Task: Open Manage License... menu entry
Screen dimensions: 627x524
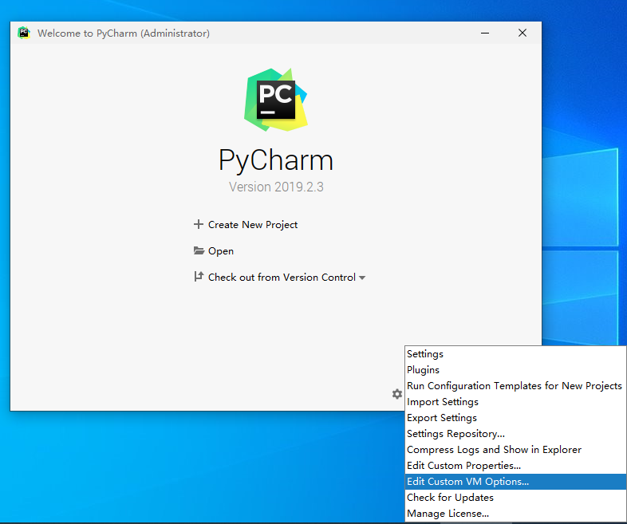Action: pyautogui.click(x=448, y=514)
